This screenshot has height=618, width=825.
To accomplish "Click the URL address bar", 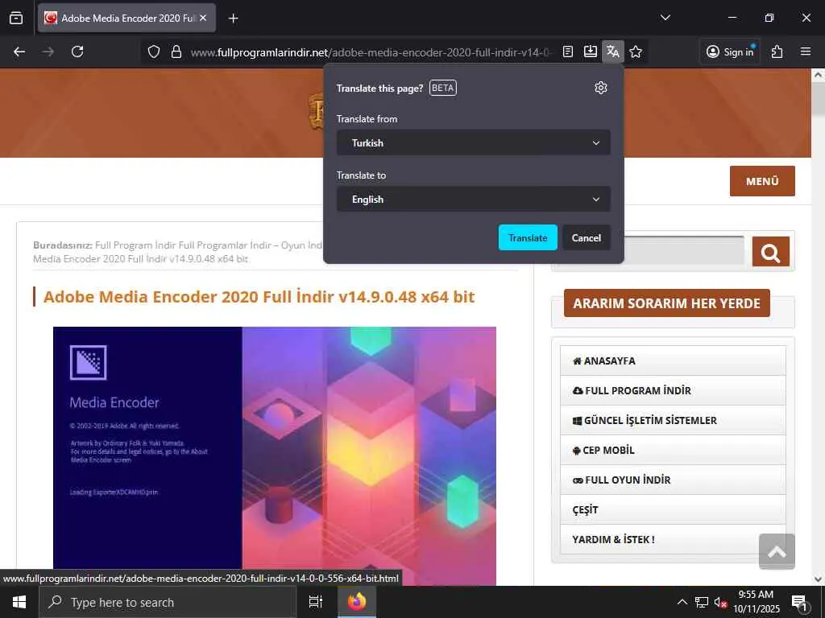I will (371, 52).
